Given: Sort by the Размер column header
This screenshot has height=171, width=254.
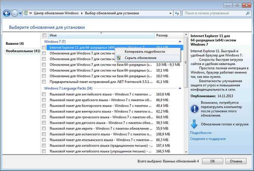Looking at the screenshot, I should tap(169, 35).
